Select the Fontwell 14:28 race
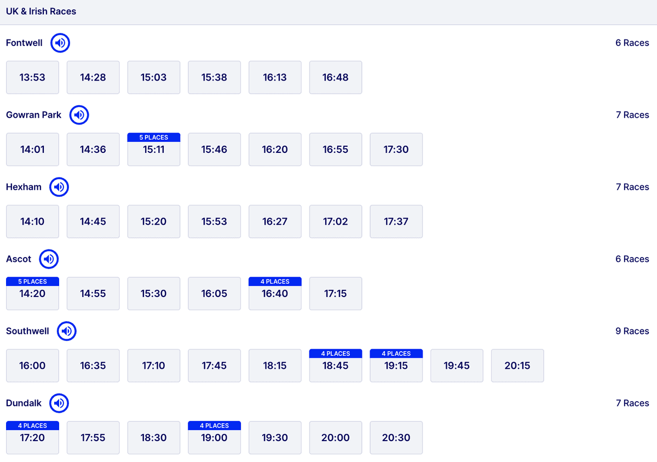The width and height of the screenshot is (657, 462). 93,77
